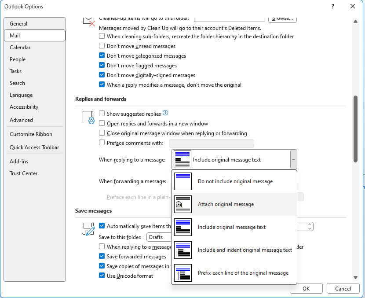Open Language options category
The width and height of the screenshot is (365, 298).
point(35,95)
